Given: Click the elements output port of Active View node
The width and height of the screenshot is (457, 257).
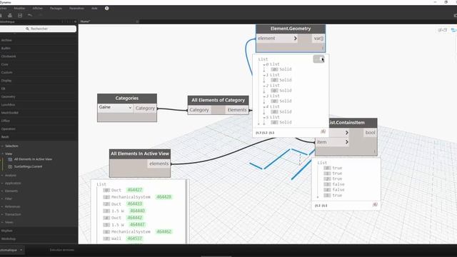Looking at the screenshot, I should (x=159, y=163).
